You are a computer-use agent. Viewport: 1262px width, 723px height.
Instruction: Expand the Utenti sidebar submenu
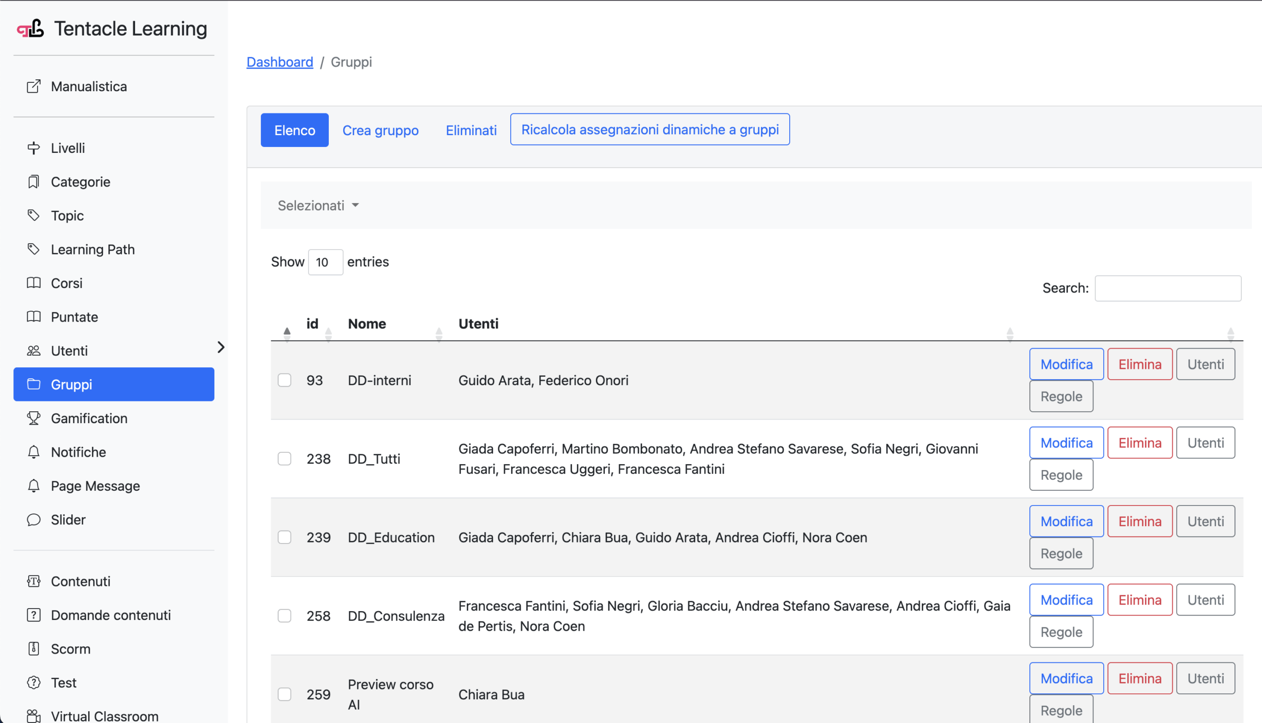[221, 347]
